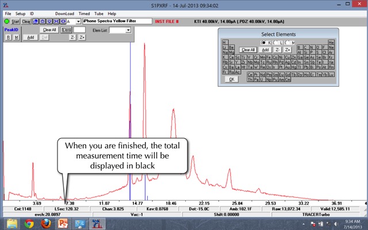Click the Z+ button in PeakID panel
The width and height of the screenshot is (368, 230).
[x=82, y=37]
